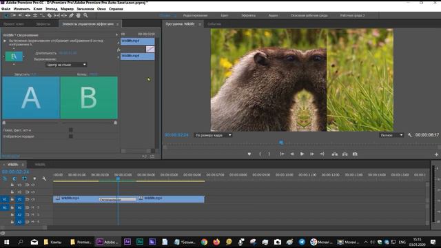Switch to the Project panel tab

[14, 24]
